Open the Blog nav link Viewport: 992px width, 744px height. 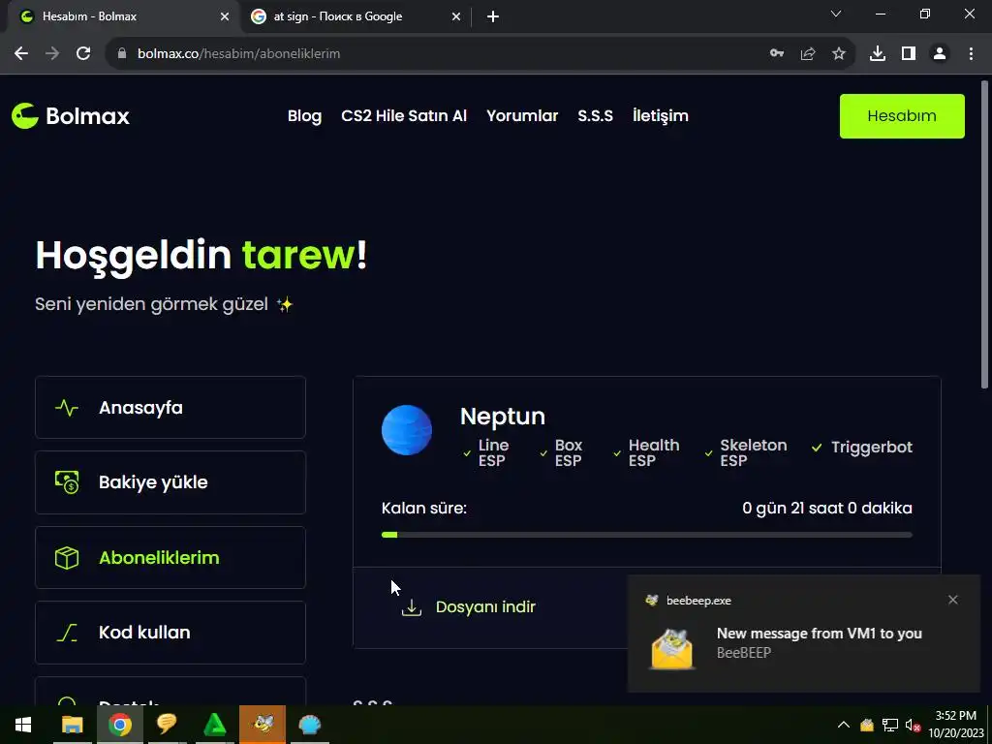304,116
